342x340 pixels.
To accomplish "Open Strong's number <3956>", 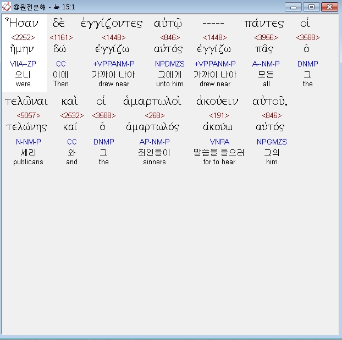I will pos(266,37).
